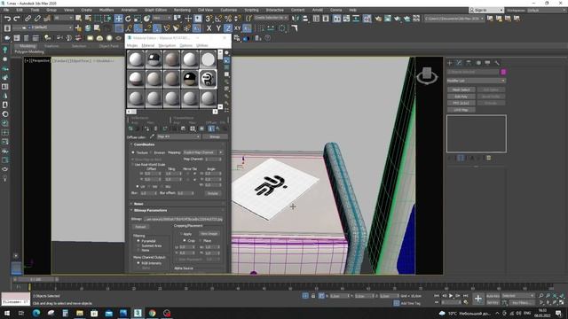Image resolution: width=568 pixels, height=319 pixels.
Task: Click the Go to Start playback button
Action: pyautogui.click(x=437, y=296)
